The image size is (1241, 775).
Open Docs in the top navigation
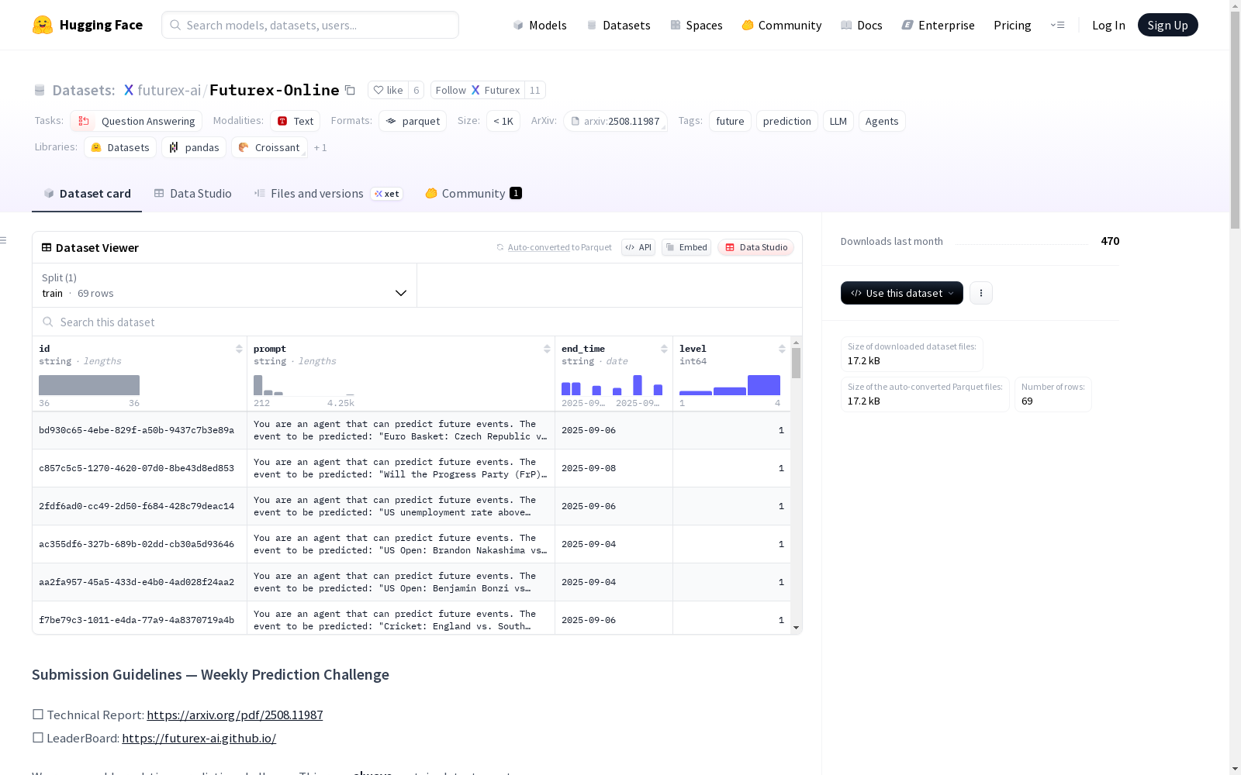862,25
